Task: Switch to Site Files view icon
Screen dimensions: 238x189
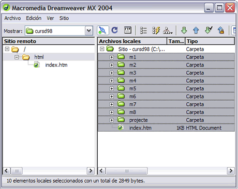Action: 143,30
